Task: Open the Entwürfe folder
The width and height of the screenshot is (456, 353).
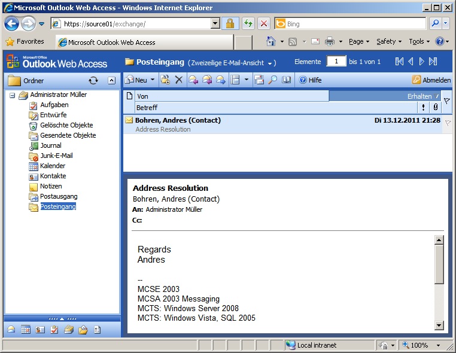Action: click(53, 115)
